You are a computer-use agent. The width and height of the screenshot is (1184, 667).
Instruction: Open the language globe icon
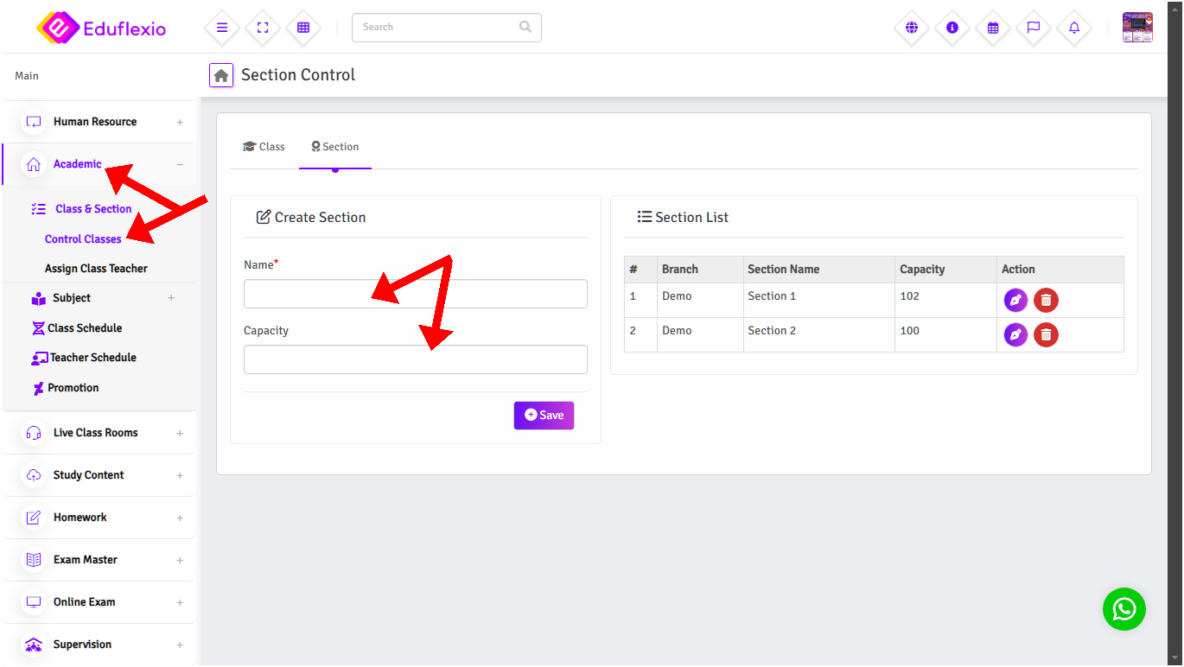[x=911, y=28]
